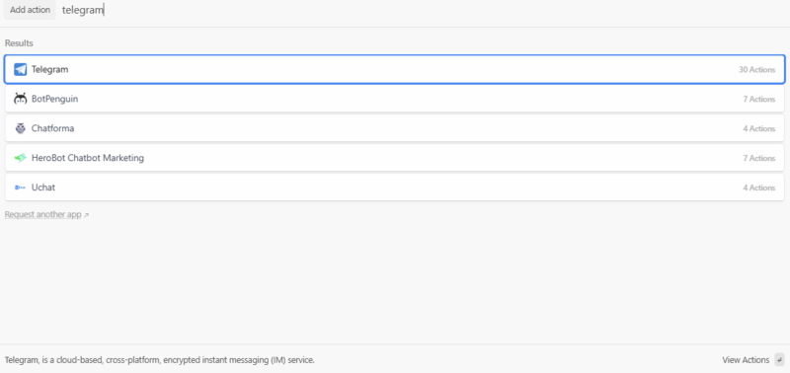
Task: Click the Enter key icon beside View Actions
Action: (x=779, y=360)
